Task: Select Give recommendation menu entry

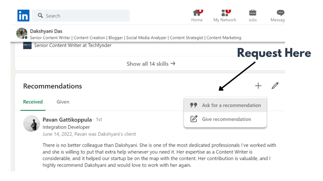Action: click(x=225, y=119)
